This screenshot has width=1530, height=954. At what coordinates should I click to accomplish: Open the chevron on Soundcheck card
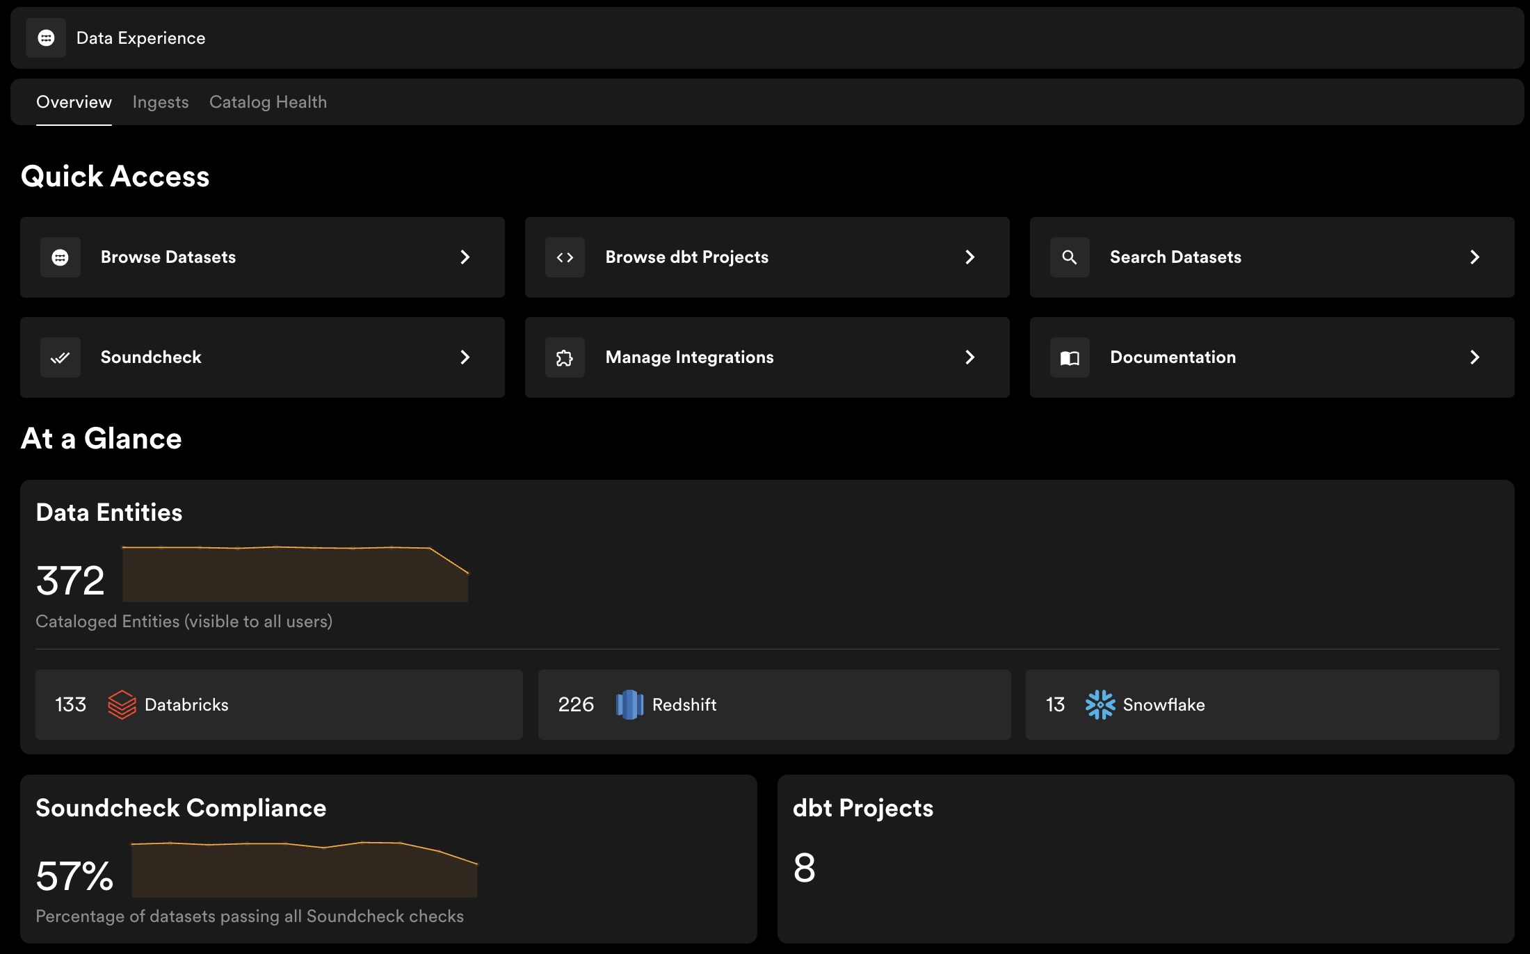click(465, 357)
